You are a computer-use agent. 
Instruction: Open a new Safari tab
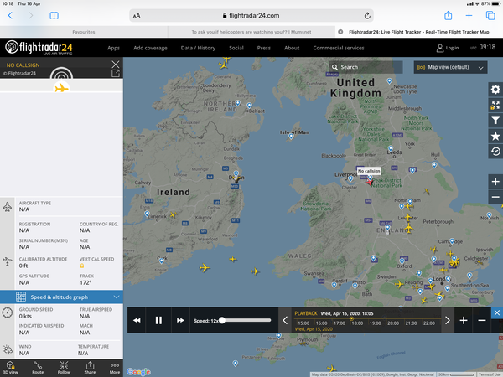469,15
